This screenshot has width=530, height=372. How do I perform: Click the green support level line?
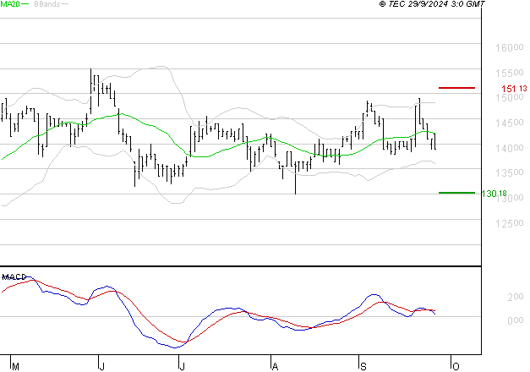click(x=456, y=193)
